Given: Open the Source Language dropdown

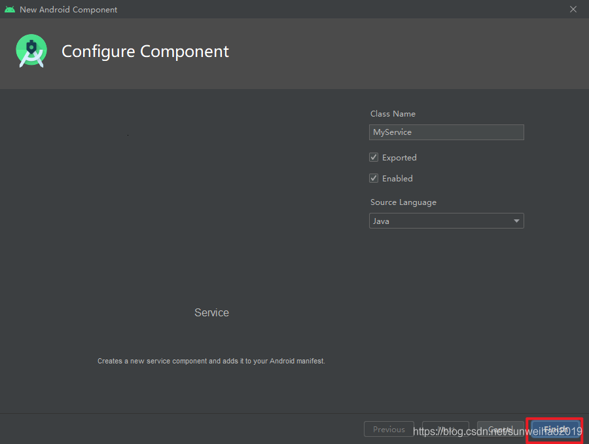Looking at the screenshot, I should (x=446, y=221).
